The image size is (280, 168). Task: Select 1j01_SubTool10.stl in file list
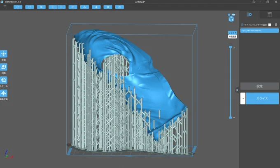click(259, 31)
